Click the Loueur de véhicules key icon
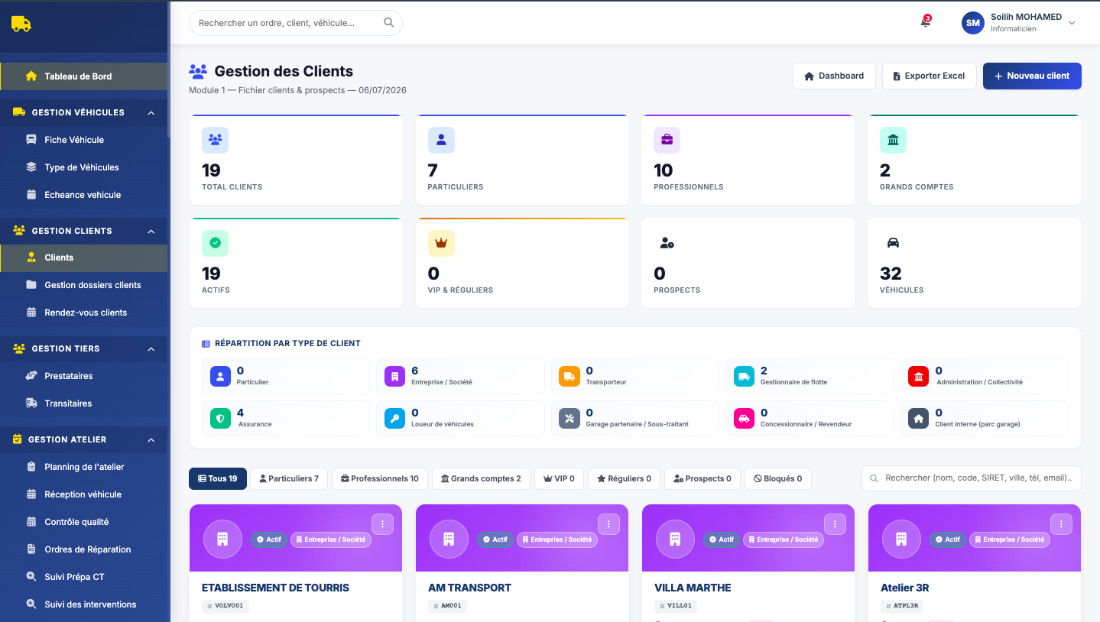 (x=395, y=418)
